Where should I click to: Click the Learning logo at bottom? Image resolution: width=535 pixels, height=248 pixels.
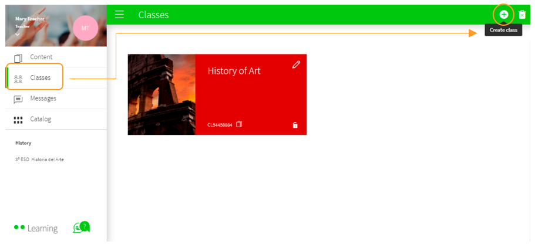click(36, 228)
